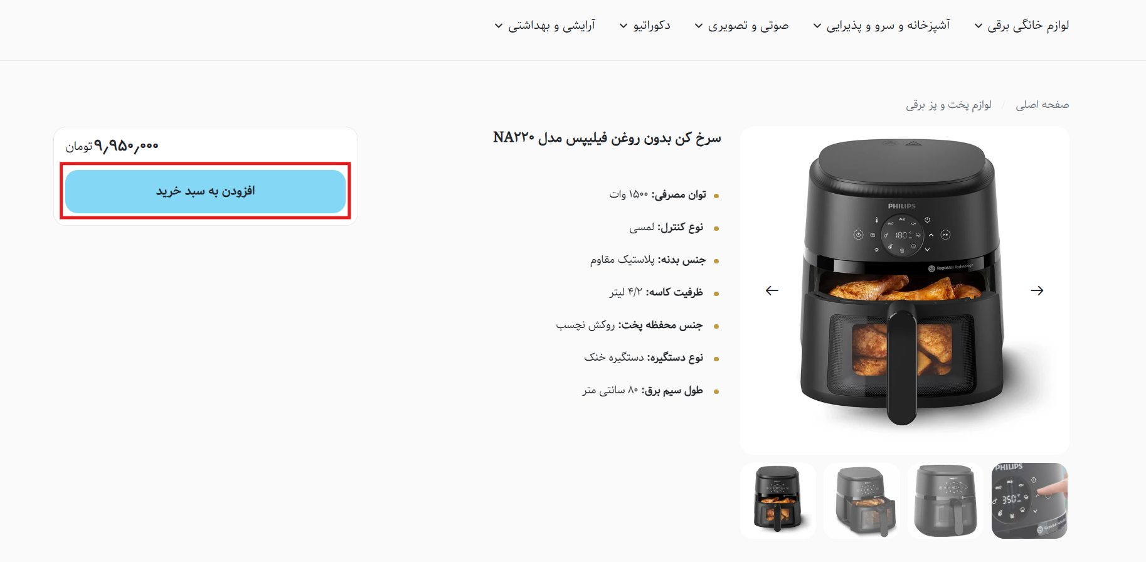This screenshot has height=562, width=1146.
Task: Select thumbnail of finger touching control panel
Action: coord(1029,501)
